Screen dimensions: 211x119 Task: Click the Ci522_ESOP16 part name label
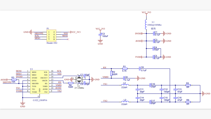click(40, 100)
